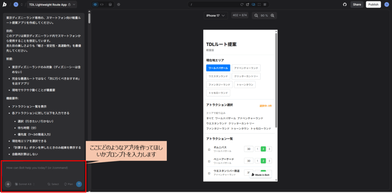Open the iPhone 17 device dropdown

pyautogui.click(x=216, y=16)
